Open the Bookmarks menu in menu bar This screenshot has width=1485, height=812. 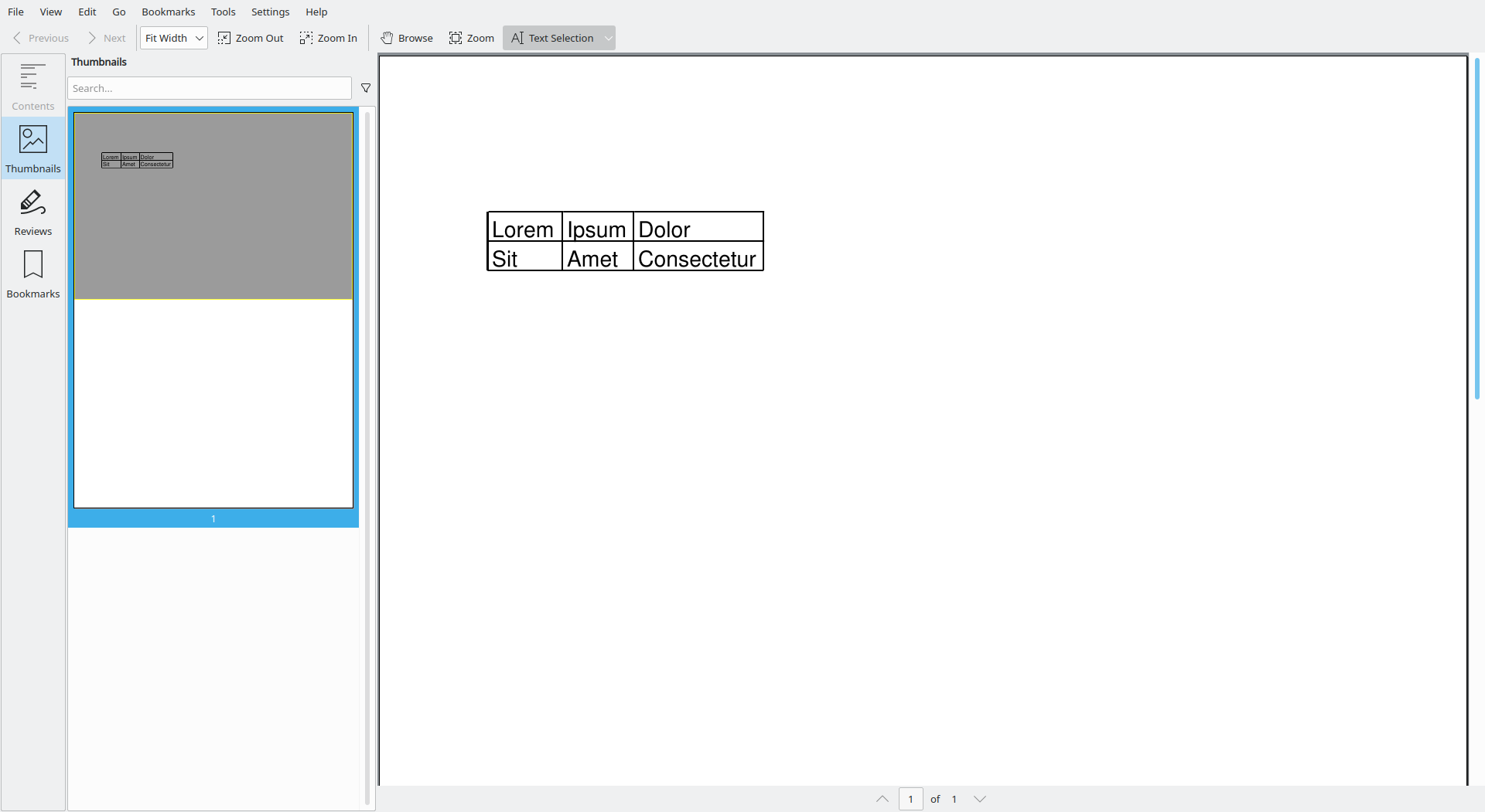(x=169, y=12)
